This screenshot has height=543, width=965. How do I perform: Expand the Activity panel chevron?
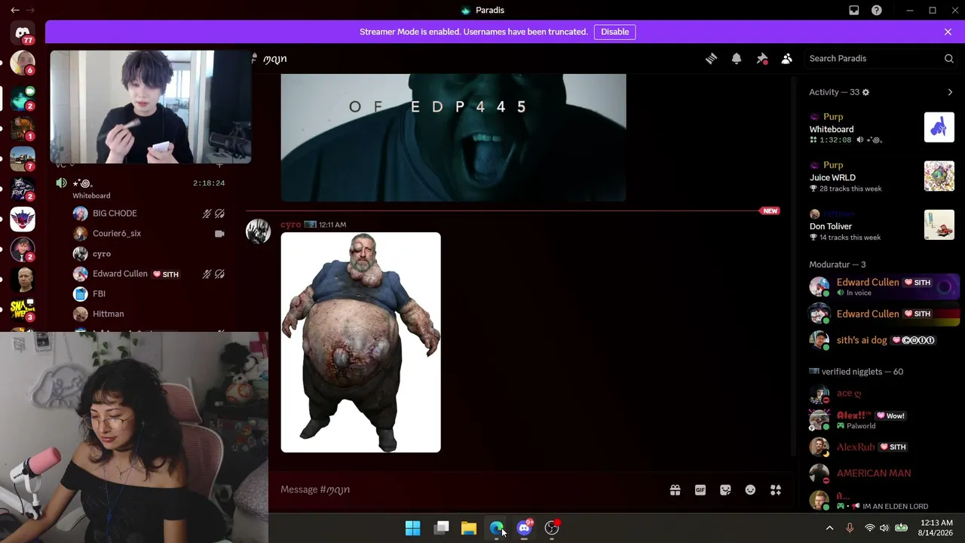coord(950,92)
